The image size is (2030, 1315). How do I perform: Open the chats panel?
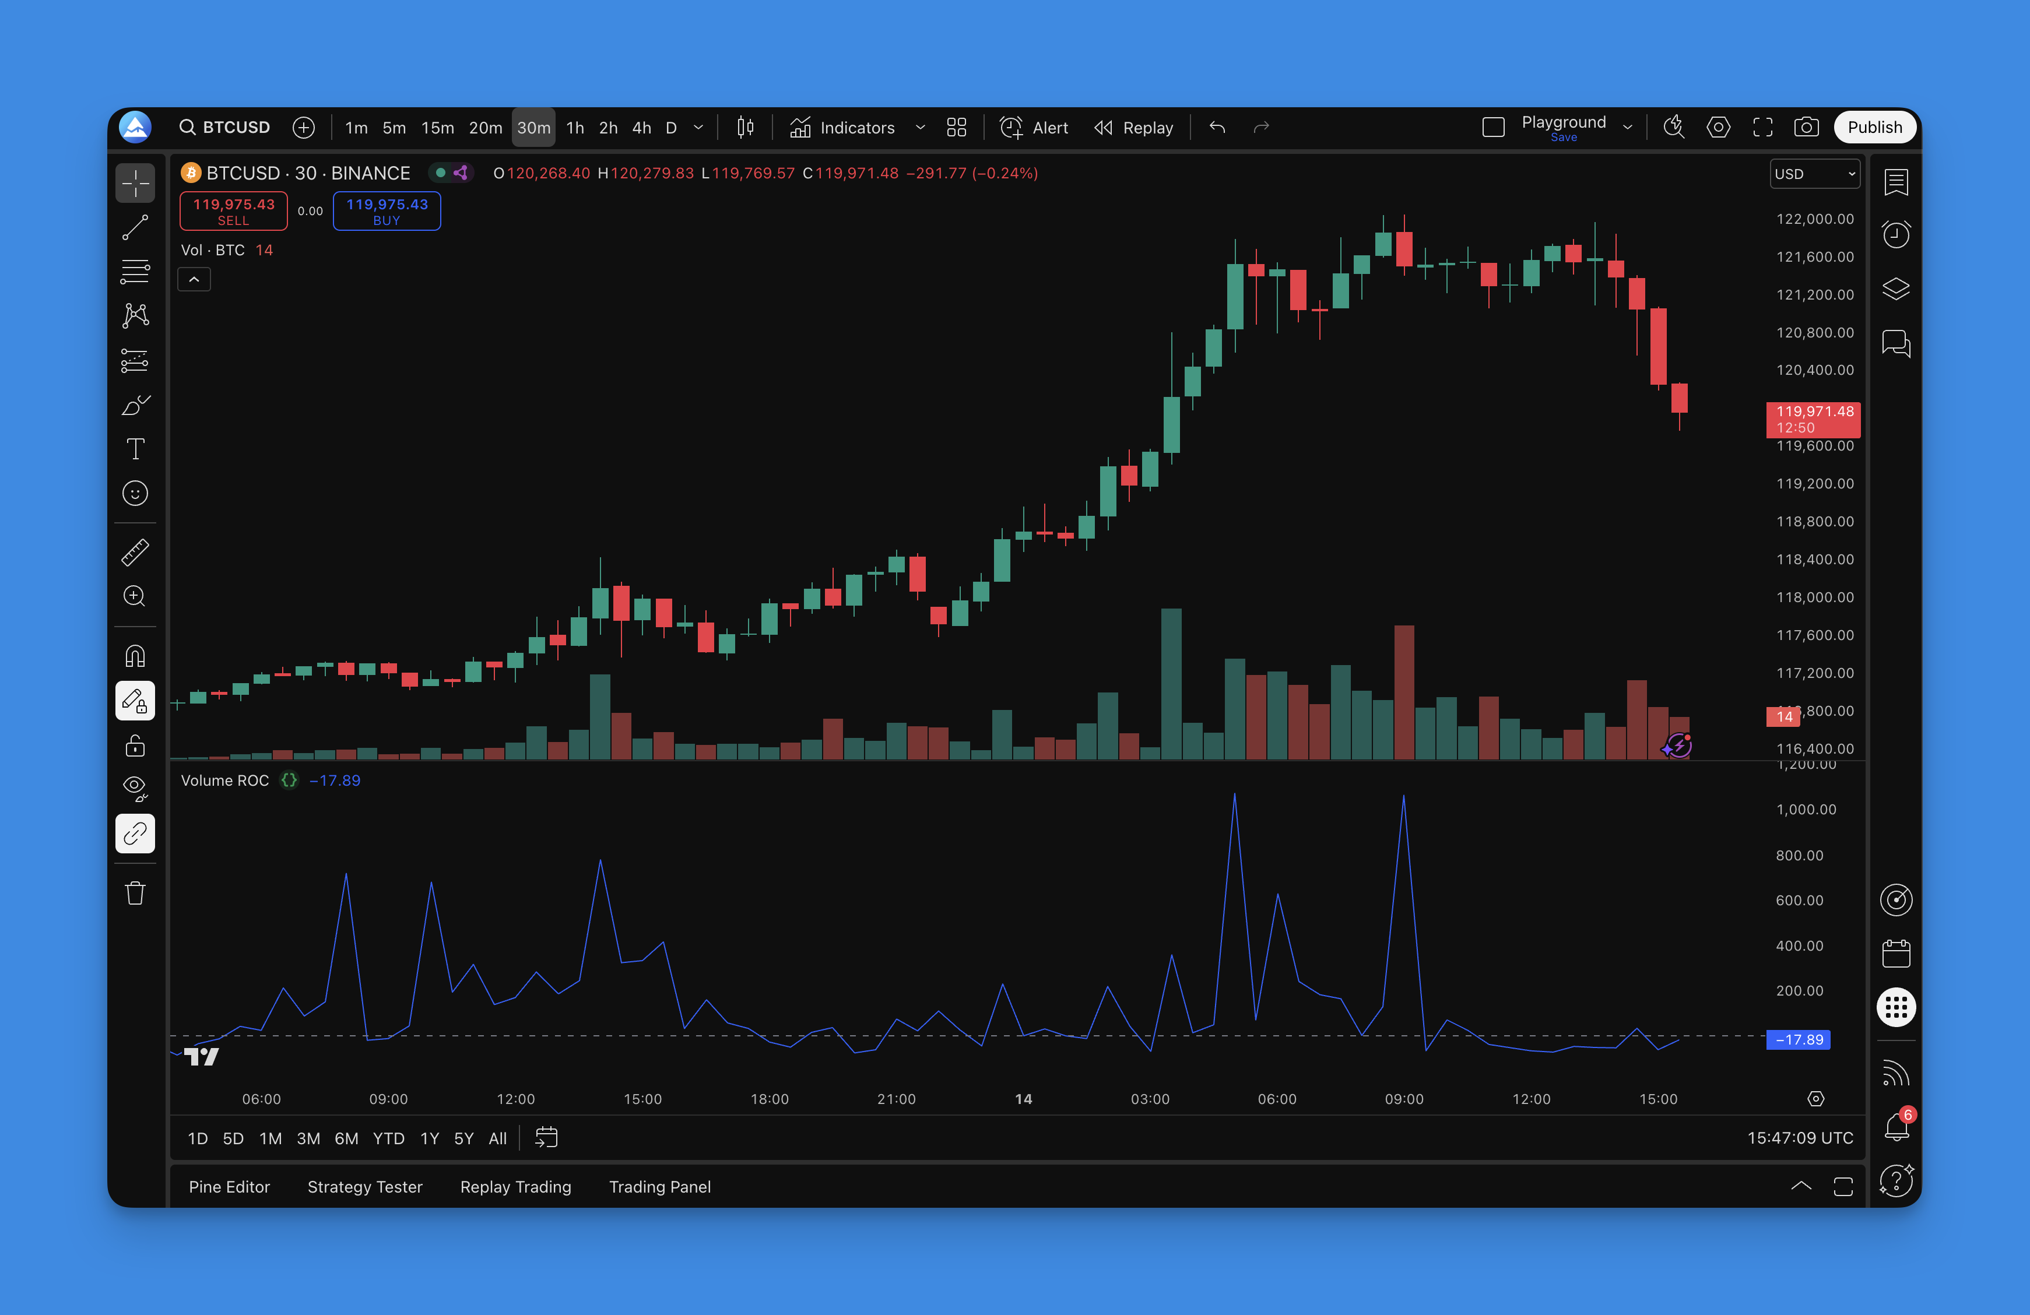[1895, 343]
